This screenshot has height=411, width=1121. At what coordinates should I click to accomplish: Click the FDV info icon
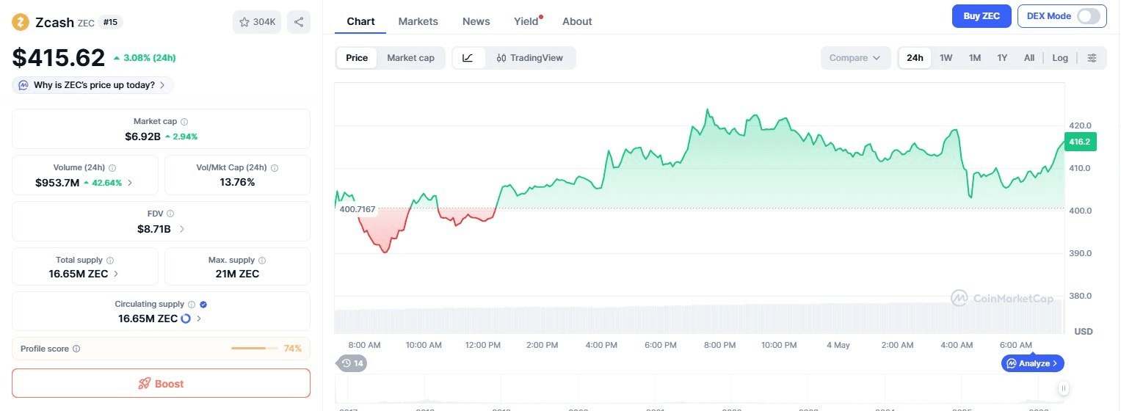170,214
